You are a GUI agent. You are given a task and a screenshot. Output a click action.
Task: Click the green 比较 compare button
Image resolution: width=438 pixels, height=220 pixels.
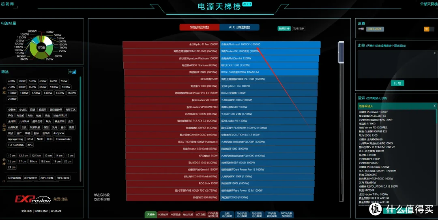tap(397, 83)
